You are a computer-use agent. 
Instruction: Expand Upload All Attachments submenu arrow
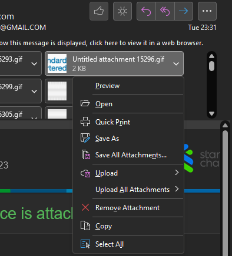pos(177,189)
